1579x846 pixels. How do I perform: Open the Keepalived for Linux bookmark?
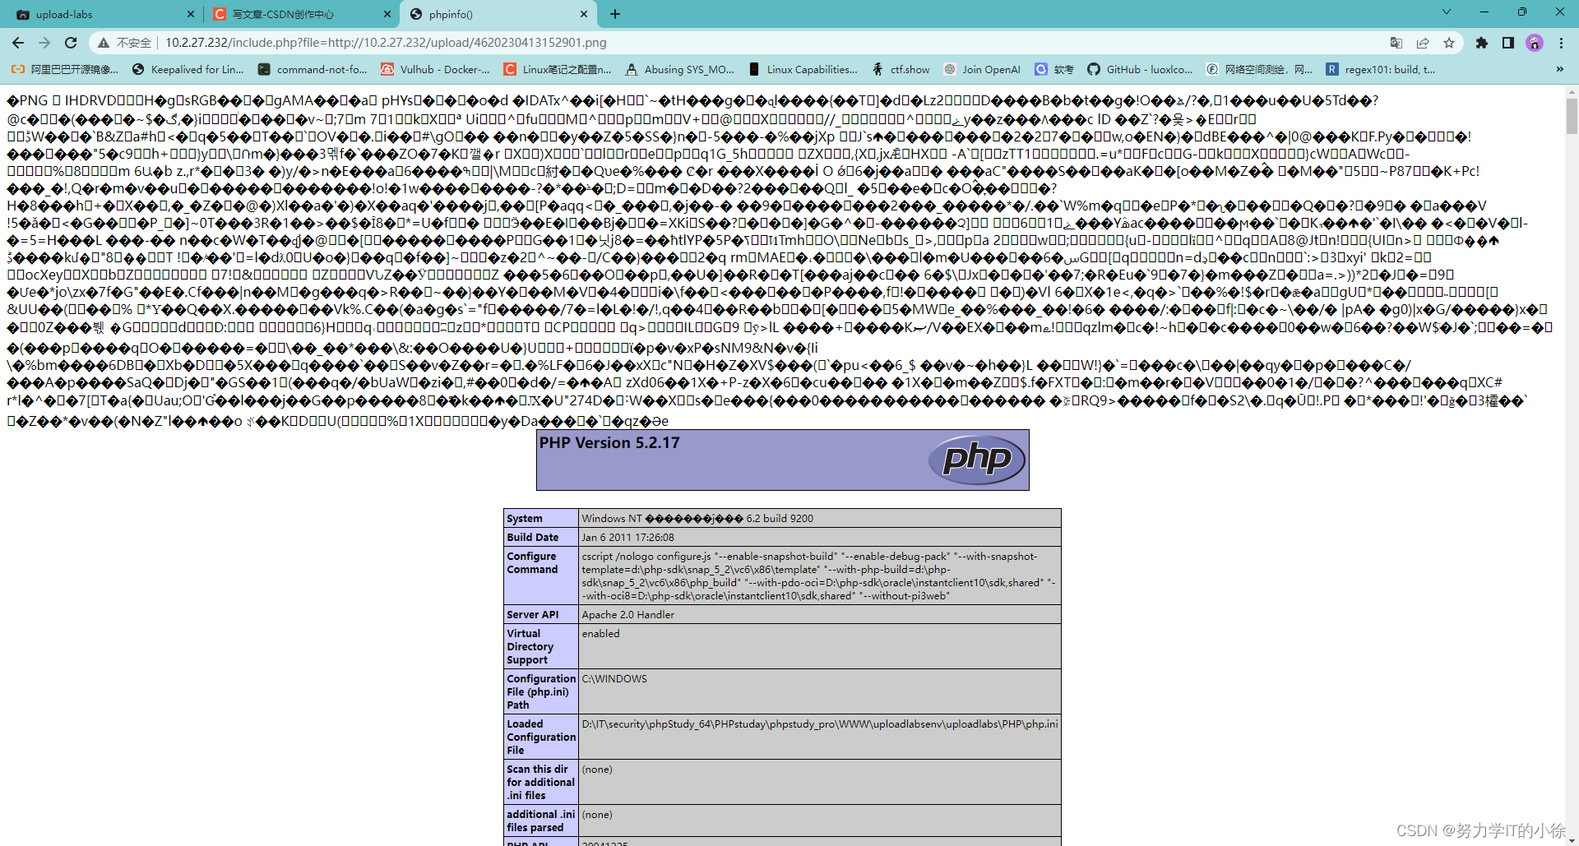pos(188,69)
